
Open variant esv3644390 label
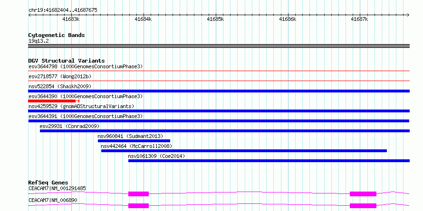point(86,96)
